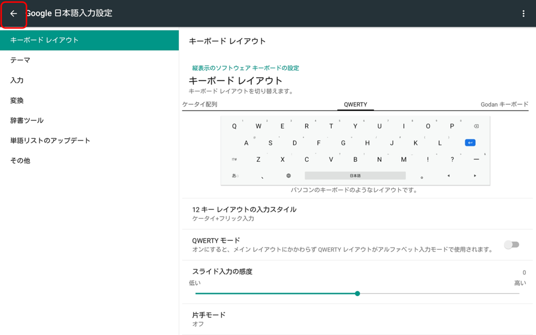
Task: Select キーボード レイアウト in the sidebar
Action: click(89, 40)
